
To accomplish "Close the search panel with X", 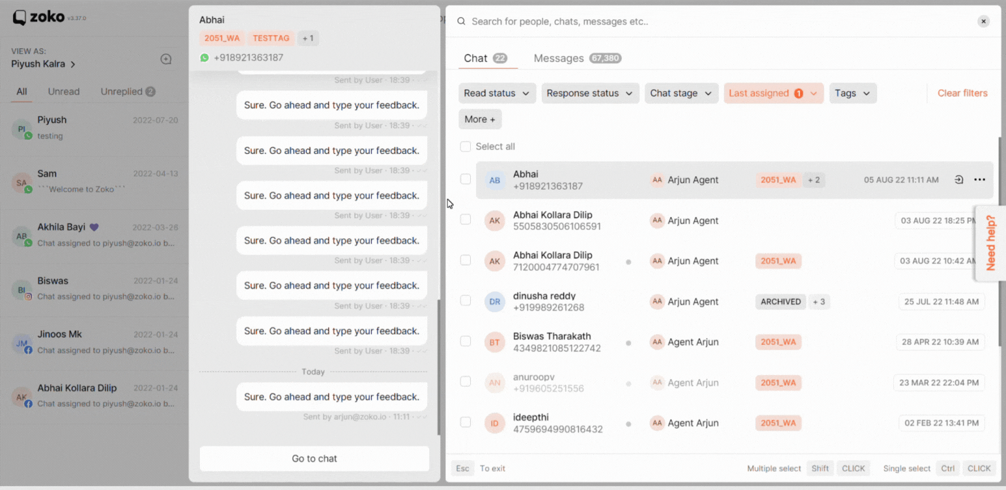I will coord(984,21).
